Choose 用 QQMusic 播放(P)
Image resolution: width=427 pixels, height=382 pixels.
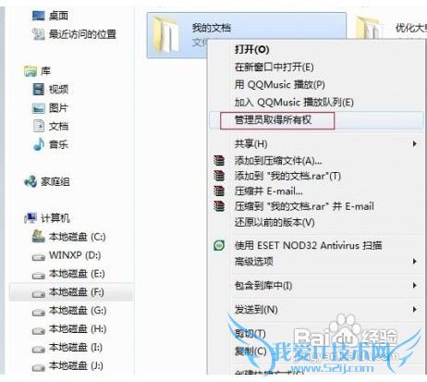click(x=279, y=84)
